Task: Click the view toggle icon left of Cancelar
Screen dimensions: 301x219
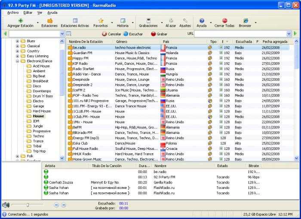Action: [69, 34]
